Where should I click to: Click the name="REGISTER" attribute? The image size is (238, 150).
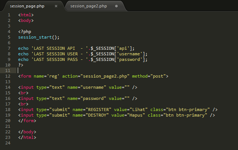[x=92, y=110]
